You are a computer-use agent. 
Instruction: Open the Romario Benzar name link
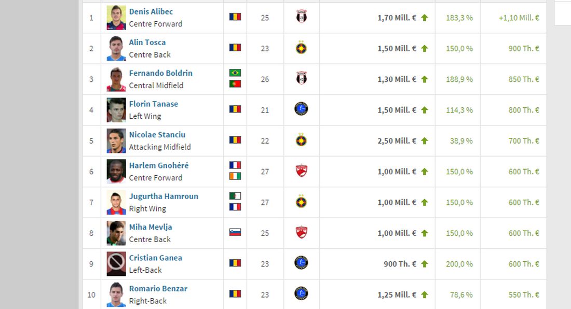[x=158, y=289]
